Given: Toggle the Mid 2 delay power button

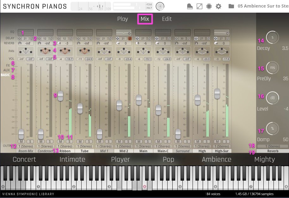Looking at the screenshot, I should point(118,39).
